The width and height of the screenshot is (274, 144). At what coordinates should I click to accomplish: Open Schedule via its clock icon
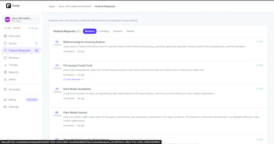[5, 90]
